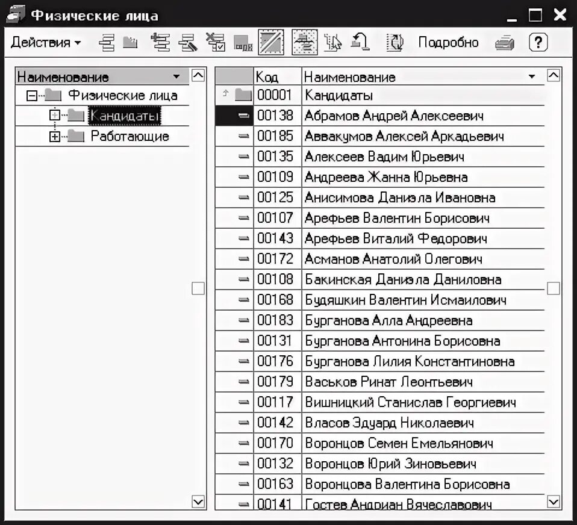Viewport: 577px width, 525px height.
Task: Toggle the tree panel display button
Action: coord(305,42)
